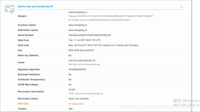The width and height of the screenshot is (200, 112).
Task: Click the certificate badge icon
Action: pyautogui.click(x=10, y=9)
